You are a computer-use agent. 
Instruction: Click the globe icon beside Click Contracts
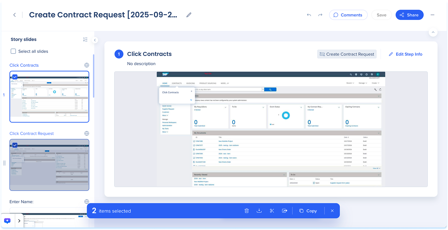click(86, 65)
